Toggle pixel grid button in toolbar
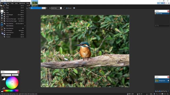Viewport: 170px width, 95px height. pyautogui.click(x=27, y=6)
